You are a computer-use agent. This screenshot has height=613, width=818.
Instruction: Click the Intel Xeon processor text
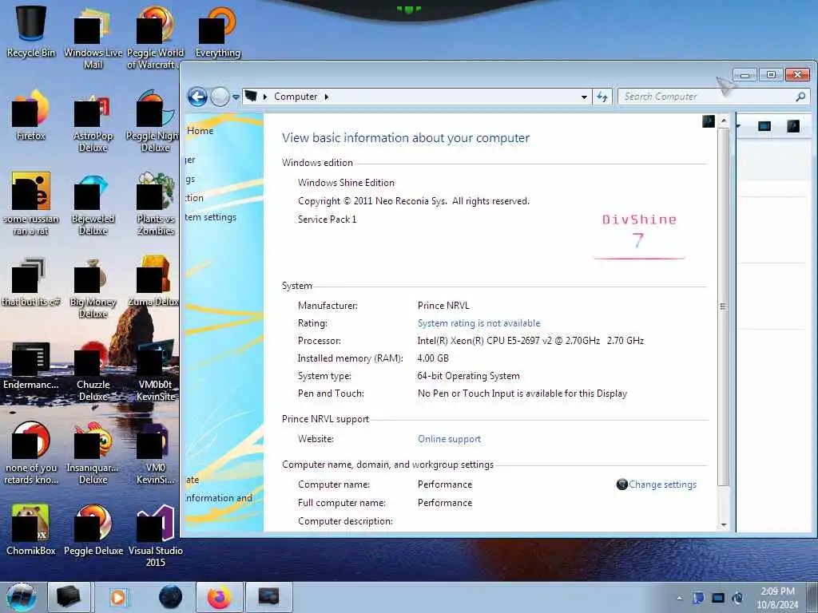pos(530,341)
